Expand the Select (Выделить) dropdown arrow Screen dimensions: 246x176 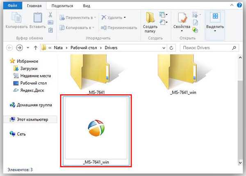coord(215,31)
